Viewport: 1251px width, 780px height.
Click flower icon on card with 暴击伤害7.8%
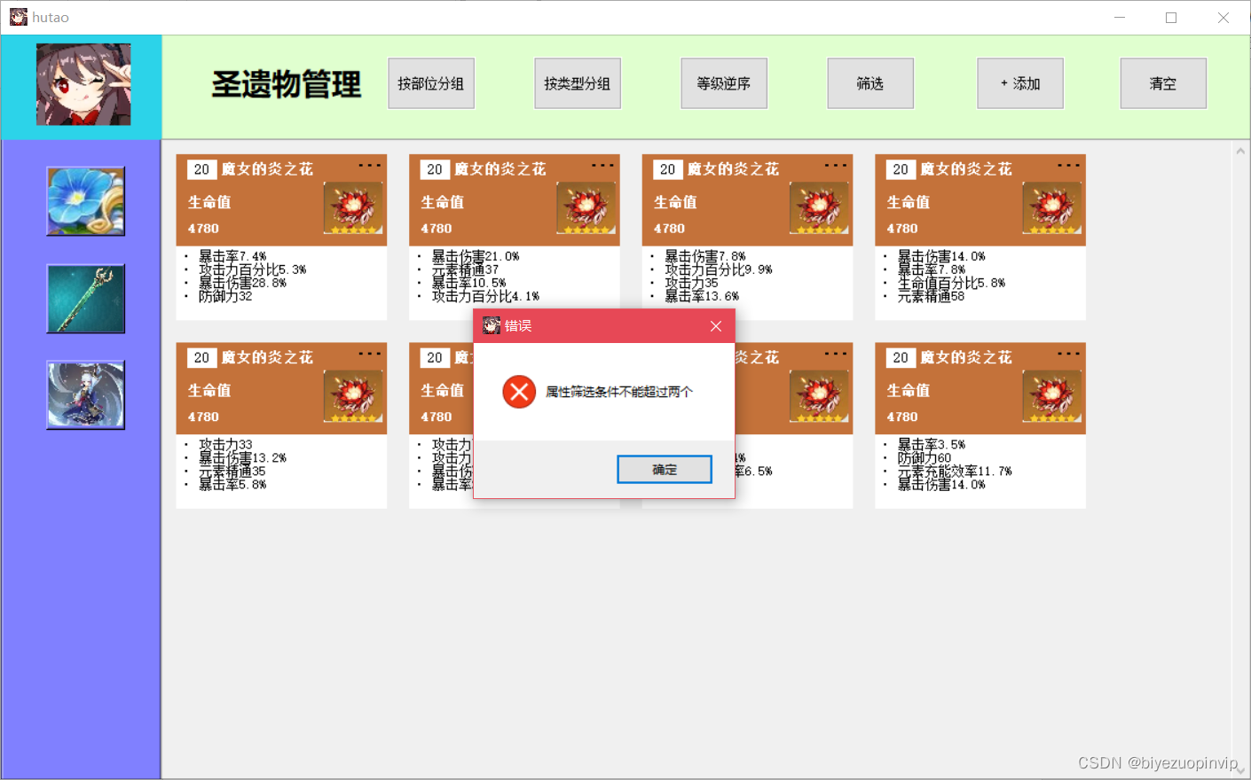tap(819, 207)
